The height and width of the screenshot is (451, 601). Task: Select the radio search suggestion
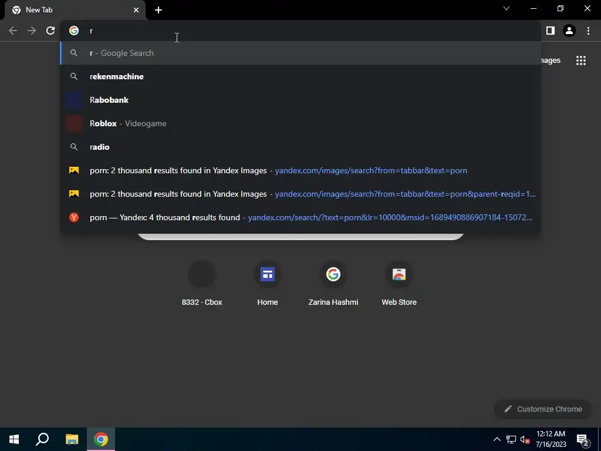pyautogui.click(x=301, y=147)
